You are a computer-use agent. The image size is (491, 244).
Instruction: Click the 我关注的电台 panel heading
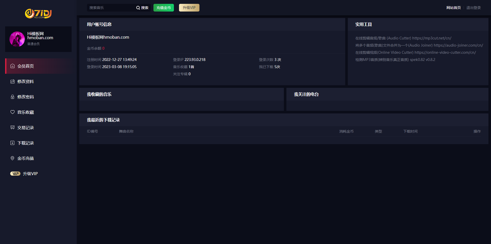[x=306, y=94]
